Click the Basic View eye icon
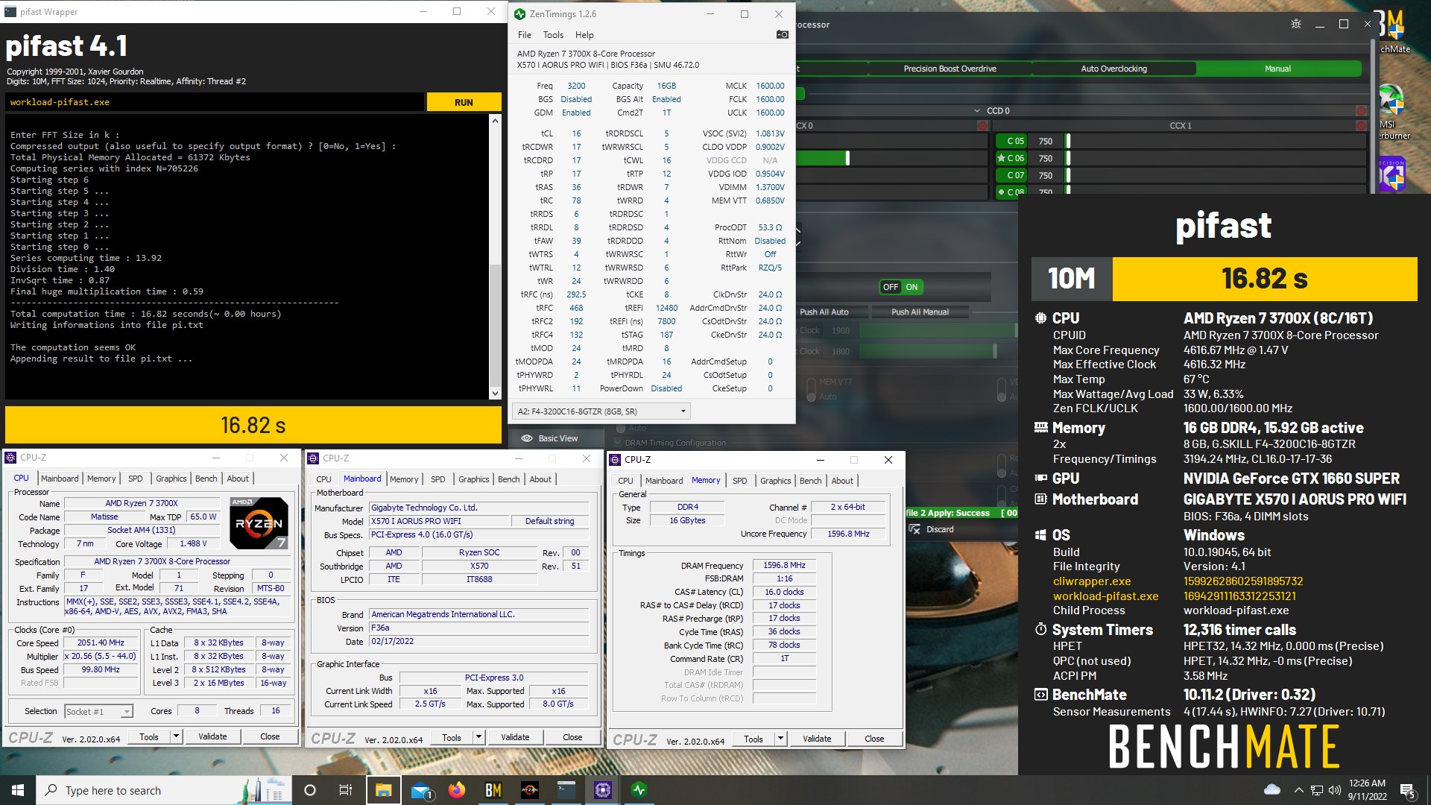 pos(527,438)
